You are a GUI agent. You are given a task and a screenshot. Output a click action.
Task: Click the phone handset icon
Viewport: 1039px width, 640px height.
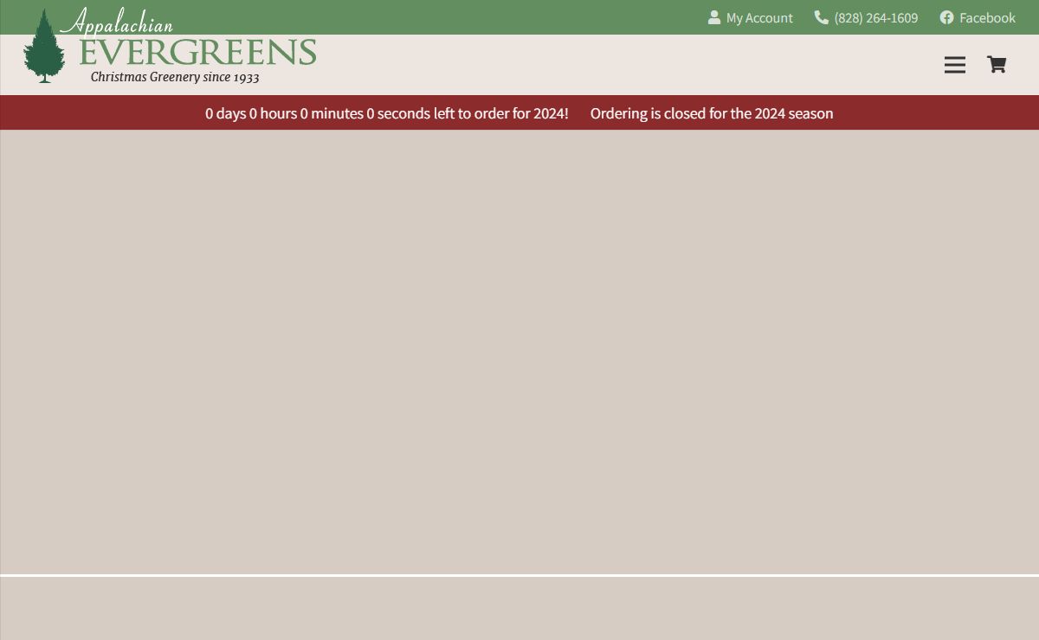pos(822,17)
